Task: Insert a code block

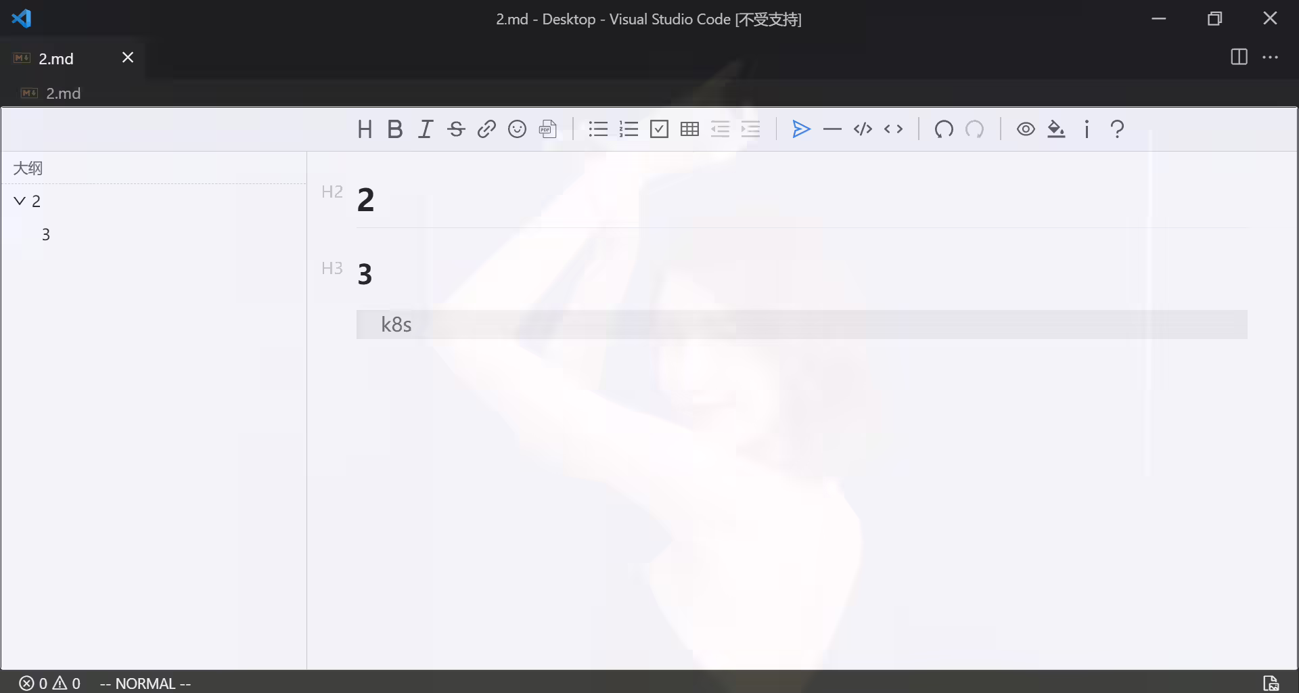Action: (x=863, y=129)
